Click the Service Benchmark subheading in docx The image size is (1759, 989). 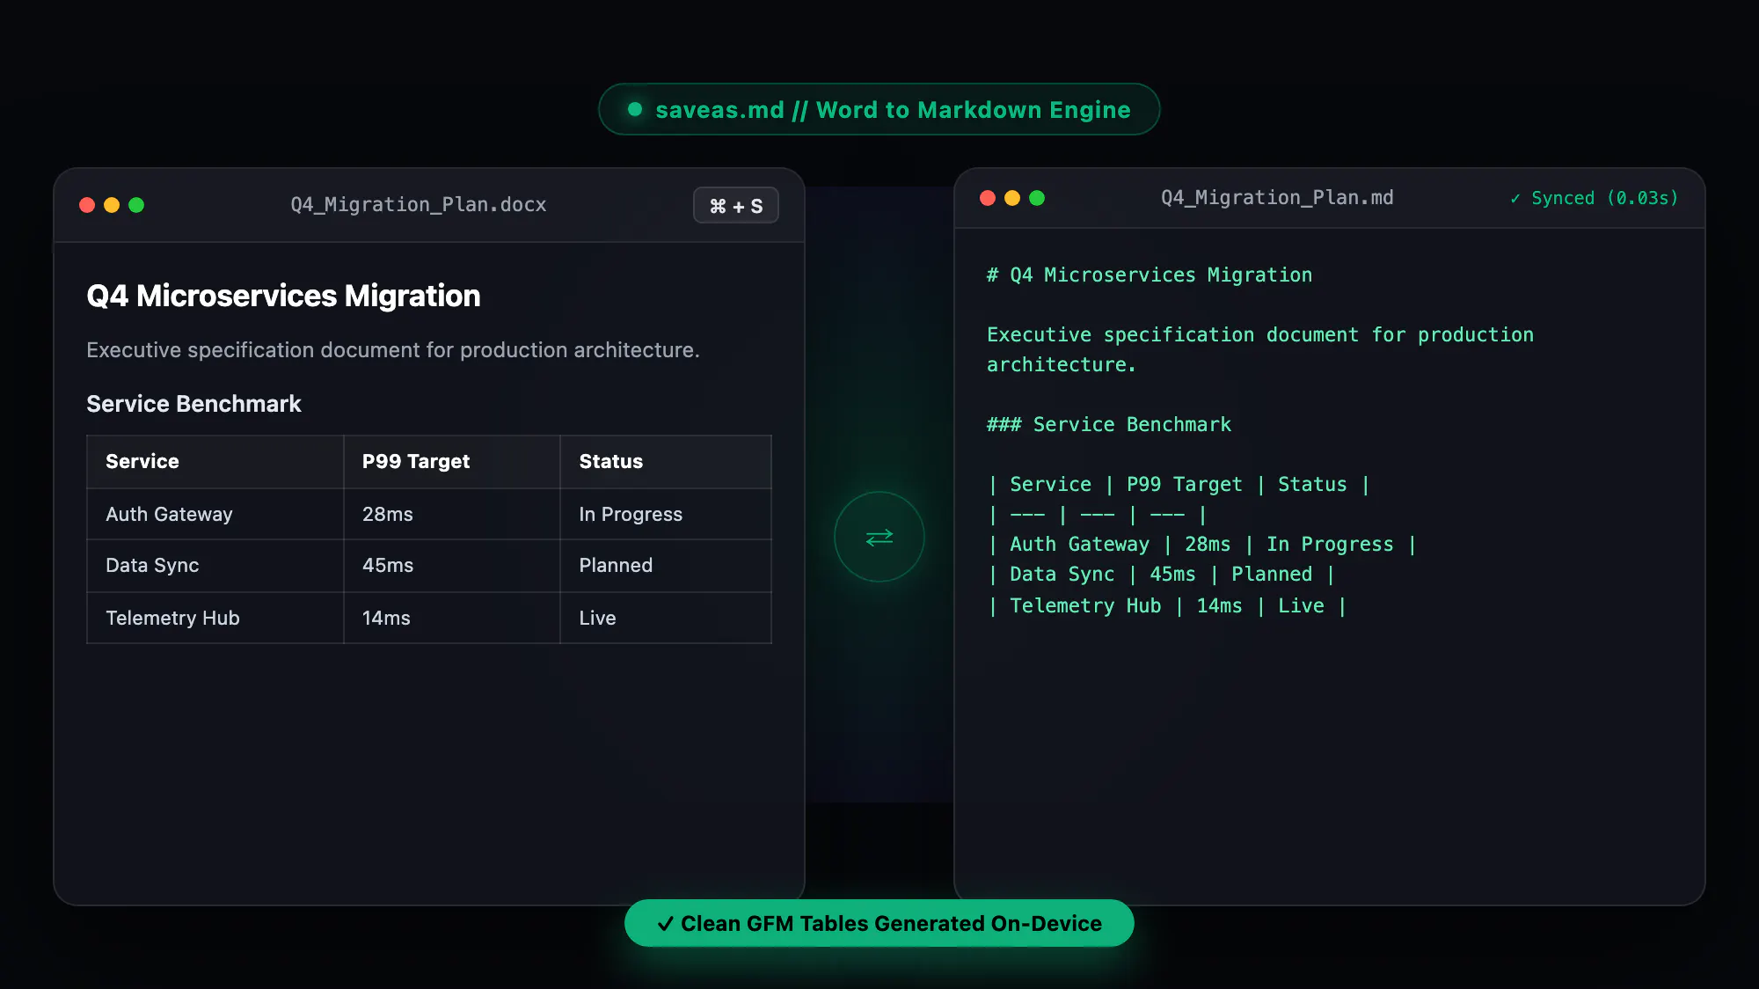[193, 404]
